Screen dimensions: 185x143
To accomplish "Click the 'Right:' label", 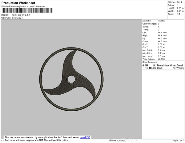I will (x=145, y=35).
